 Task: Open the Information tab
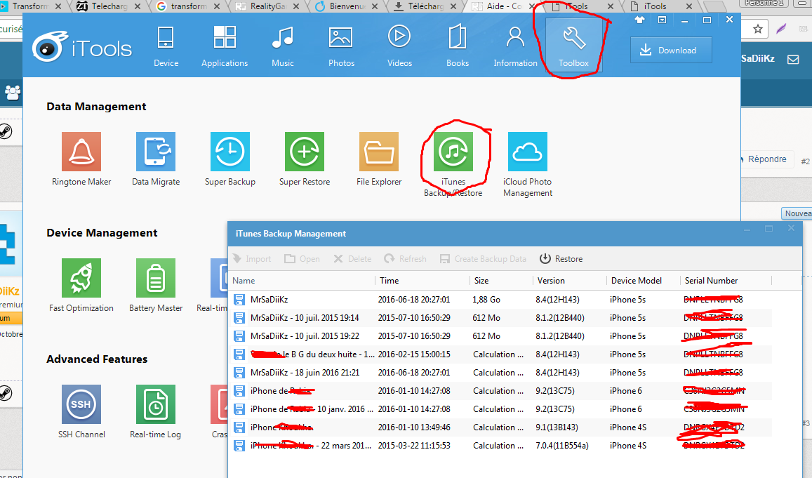pyautogui.click(x=515, y=46)
